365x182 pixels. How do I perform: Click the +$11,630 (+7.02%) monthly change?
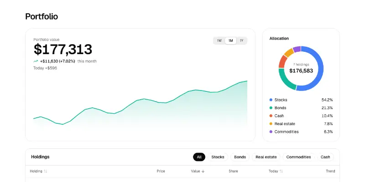click(x=57, y=61)
